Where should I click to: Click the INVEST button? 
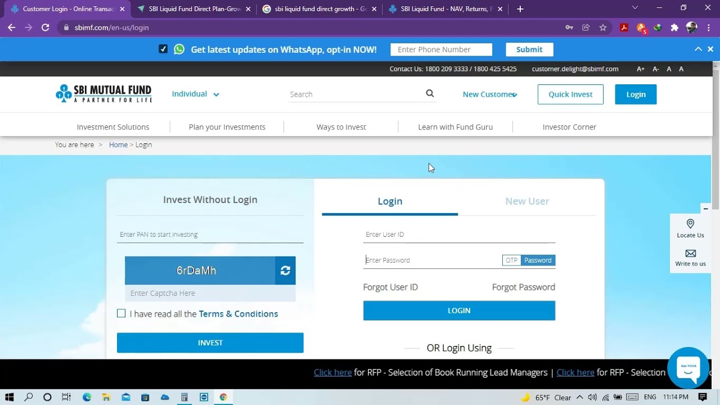(x=210, y=343)
